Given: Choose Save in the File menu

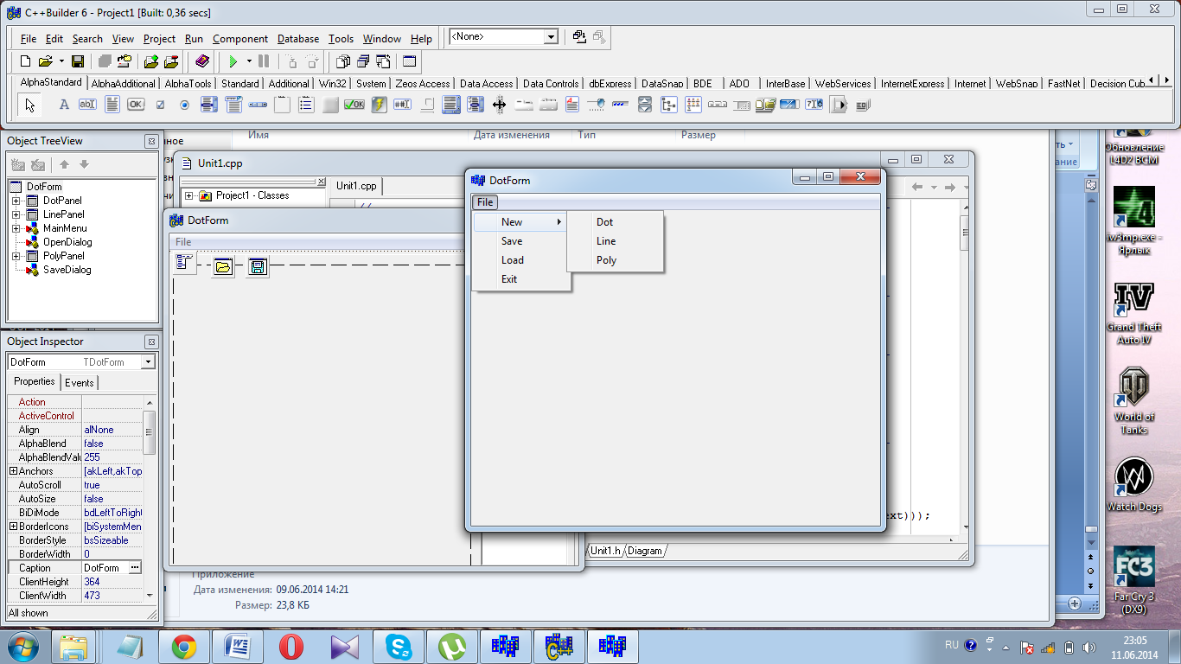Looking at the screenshot, I should [520, 241].
